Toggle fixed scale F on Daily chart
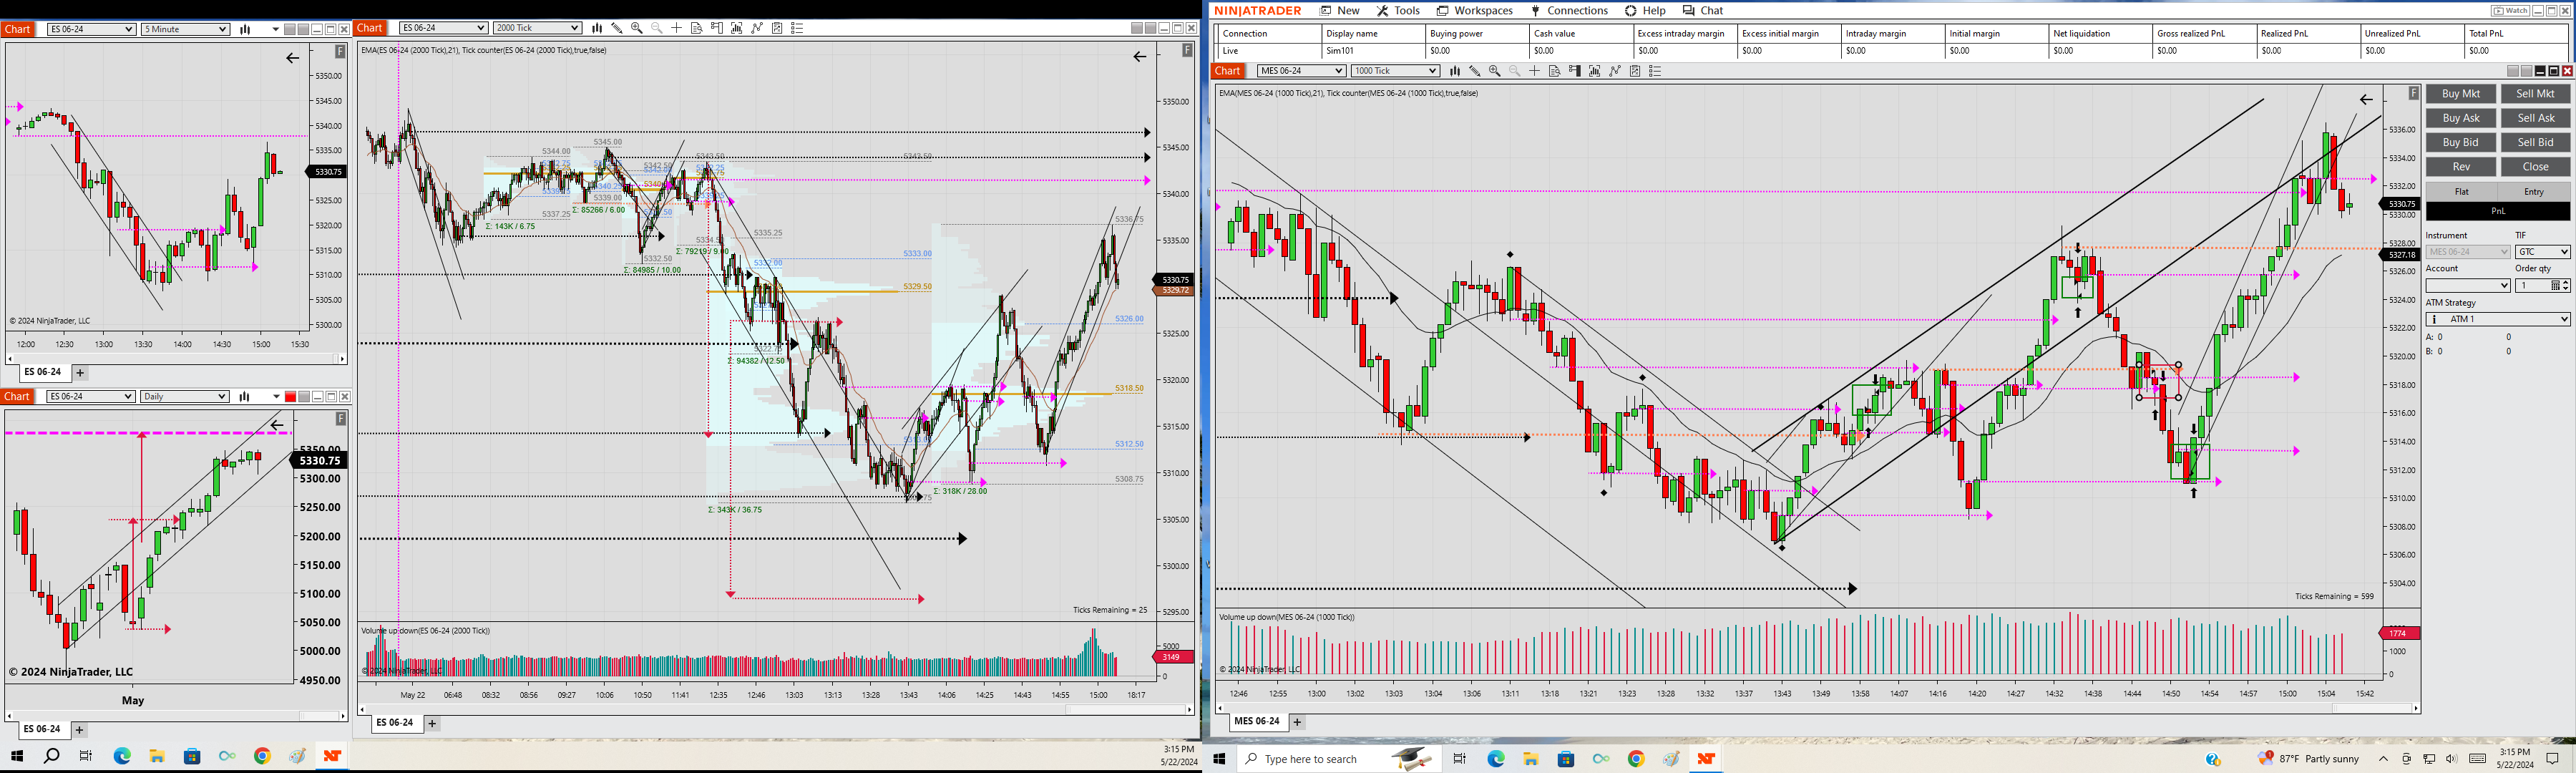2576x773 pixels. (x=341, y=419)
